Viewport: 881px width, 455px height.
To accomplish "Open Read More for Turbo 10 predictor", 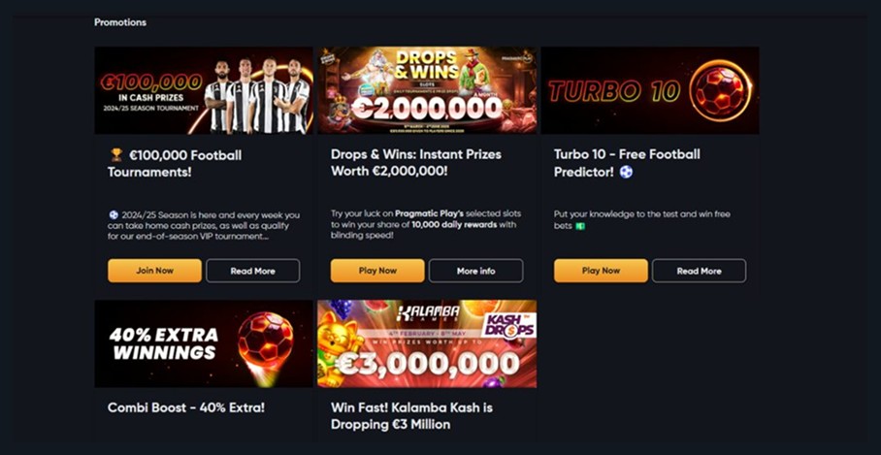I will (x=699, y=271).
